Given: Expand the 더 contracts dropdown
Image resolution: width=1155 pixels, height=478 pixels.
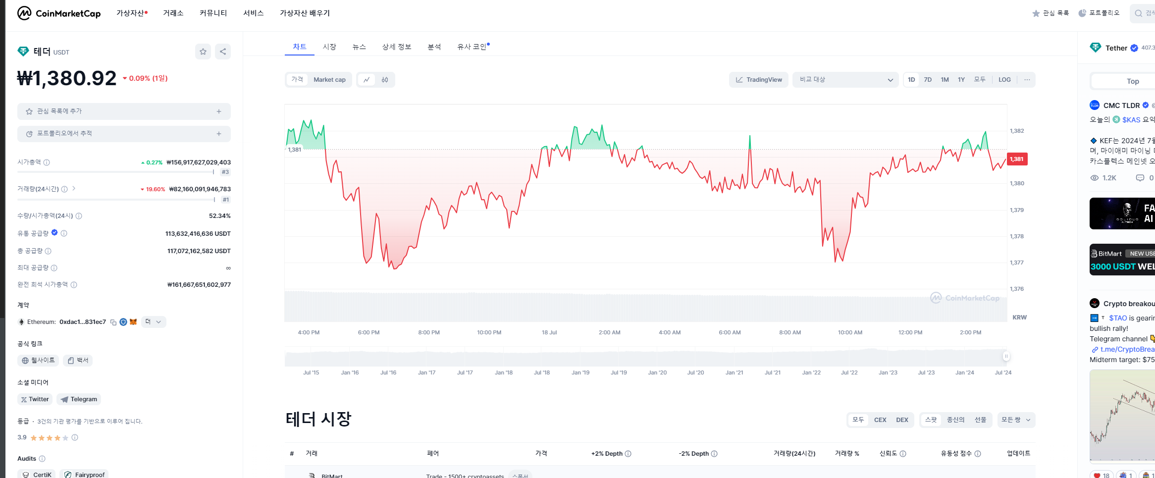Looking at the screenshot, I should (x=154, y=322).
